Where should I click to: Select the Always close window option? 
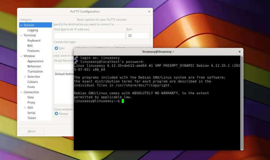pos(56,114)
